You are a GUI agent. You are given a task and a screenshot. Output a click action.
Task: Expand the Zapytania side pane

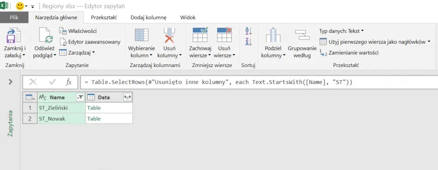coord(11,82)
